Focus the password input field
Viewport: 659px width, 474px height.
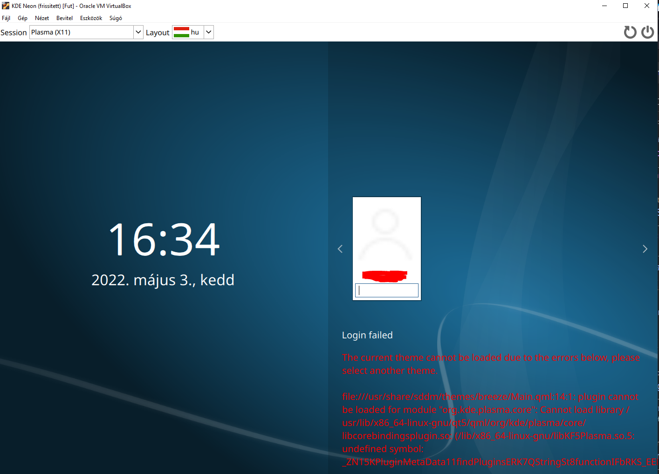[x=387, y=290]
